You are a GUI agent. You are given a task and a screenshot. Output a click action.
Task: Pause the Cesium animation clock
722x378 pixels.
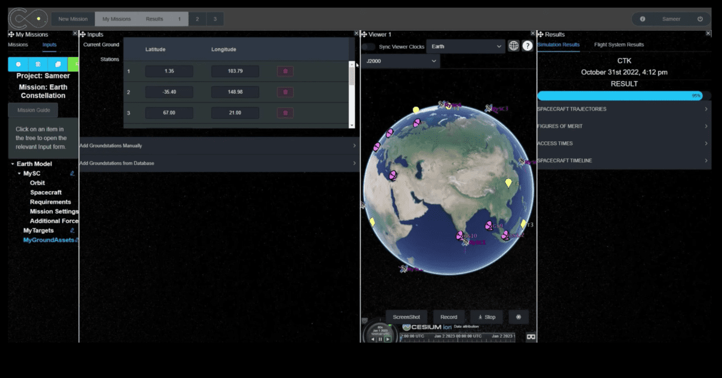[380, 339]
